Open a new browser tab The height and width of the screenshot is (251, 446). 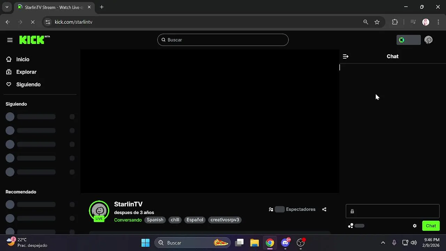pos(102,7)
